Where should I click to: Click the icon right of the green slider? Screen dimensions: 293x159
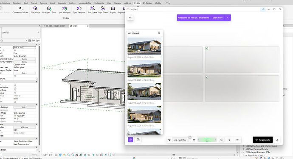222,140
